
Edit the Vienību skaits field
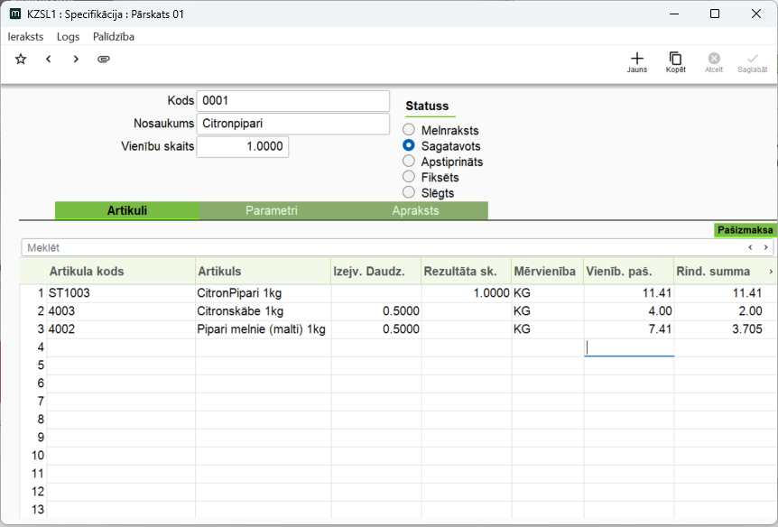click(x=242, y=146)
